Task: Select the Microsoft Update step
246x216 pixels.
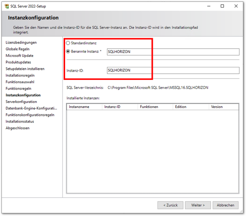Action: click(x=20, y=56)
